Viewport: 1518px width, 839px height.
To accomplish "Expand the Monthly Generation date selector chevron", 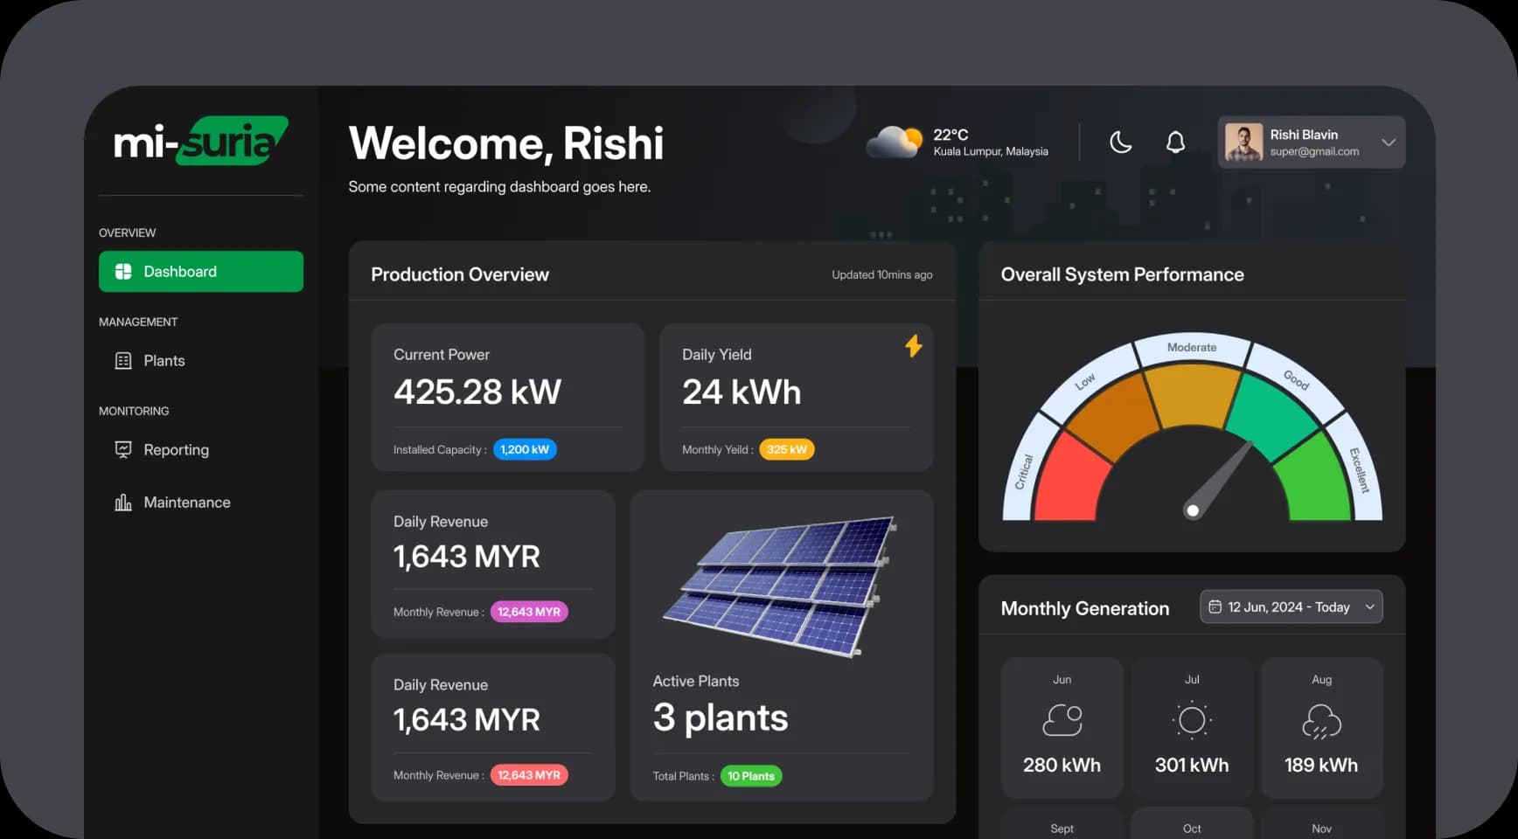I will pos(1368,606).
